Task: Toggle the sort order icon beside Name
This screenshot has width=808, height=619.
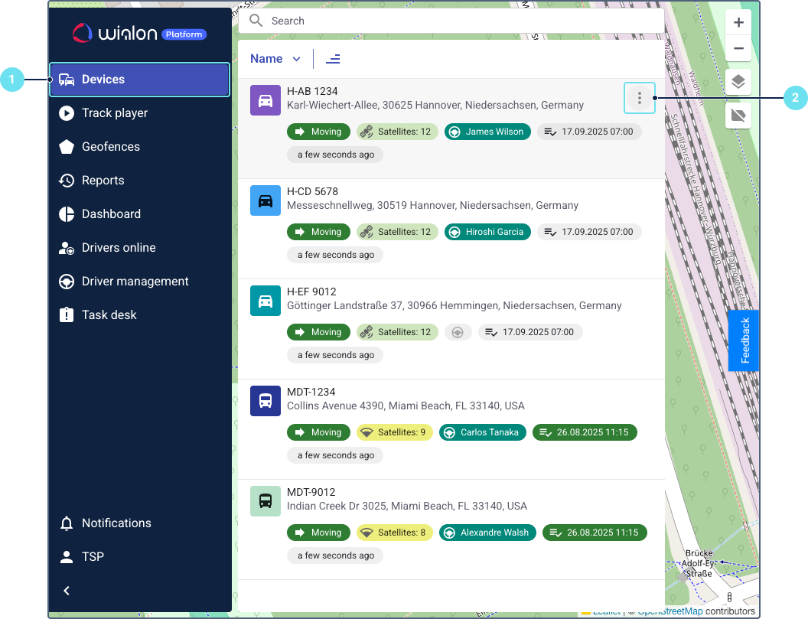Action: (x=333, y=59)
